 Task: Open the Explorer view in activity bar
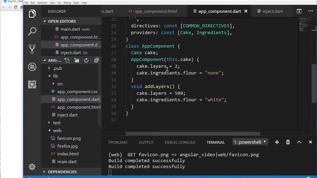pos(32,14)
